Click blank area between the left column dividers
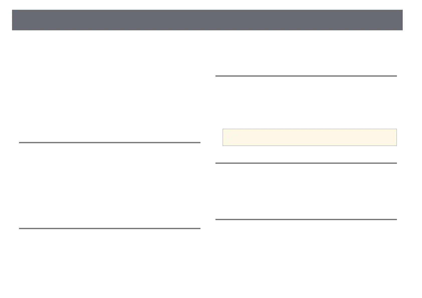422x298 pixels. [110, 185]
